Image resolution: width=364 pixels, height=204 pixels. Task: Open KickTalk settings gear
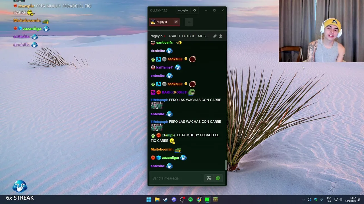tap(195, 10)
